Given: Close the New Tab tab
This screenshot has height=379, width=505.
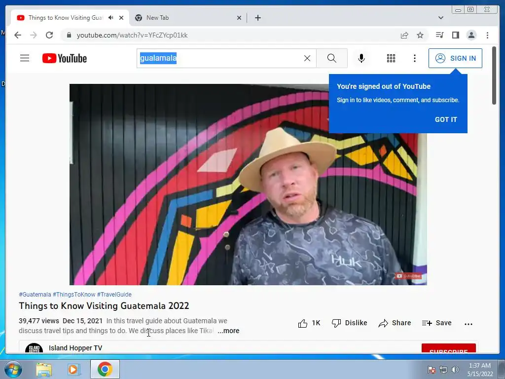Looking at the screenshot, I should [x=239, y=18].
